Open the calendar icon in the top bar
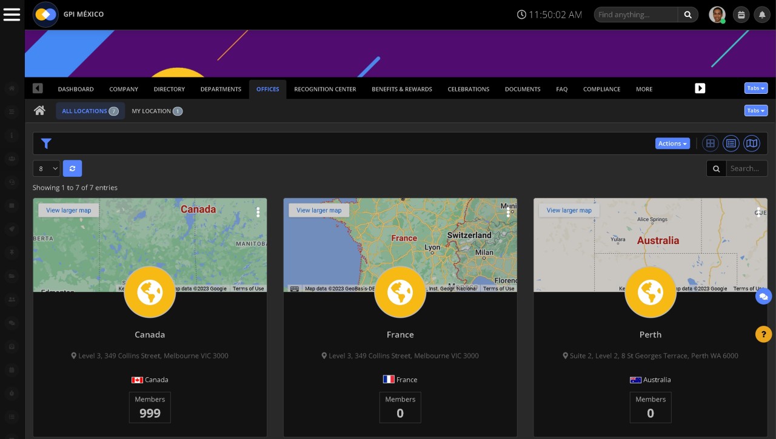Screen dimensions: 776x439 [x=741, y=15]
